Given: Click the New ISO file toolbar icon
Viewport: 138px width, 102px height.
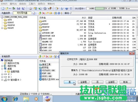Looking at the screenshot, I should [x=3, y=8].
